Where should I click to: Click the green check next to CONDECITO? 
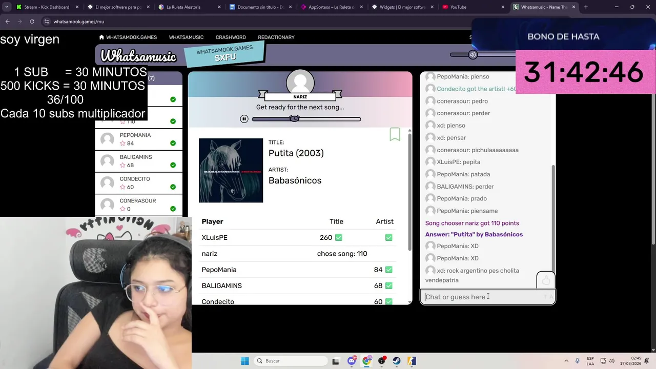(x=173, y=187)
